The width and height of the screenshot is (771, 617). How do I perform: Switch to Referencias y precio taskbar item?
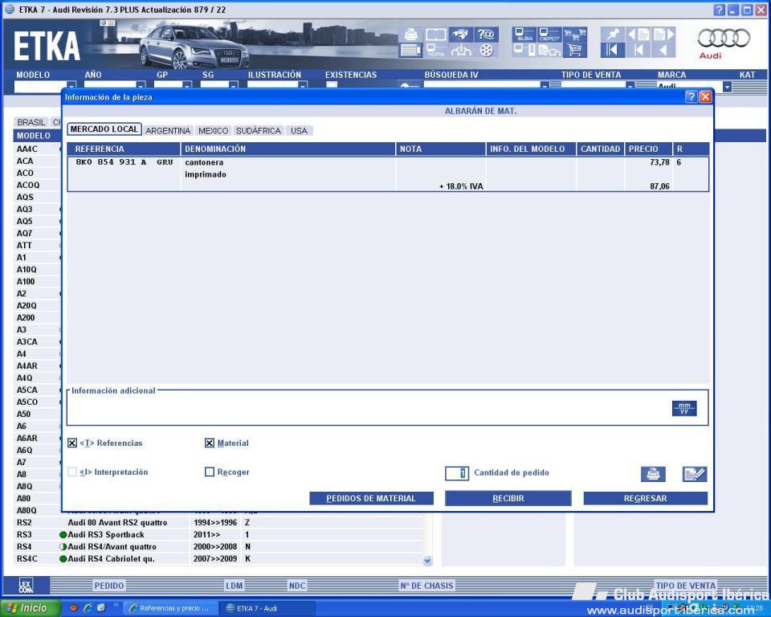click(169, 608)
